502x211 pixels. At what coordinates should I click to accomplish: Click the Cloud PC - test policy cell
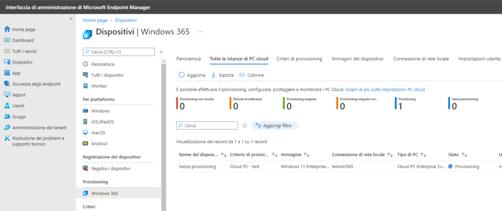point(245,167)
